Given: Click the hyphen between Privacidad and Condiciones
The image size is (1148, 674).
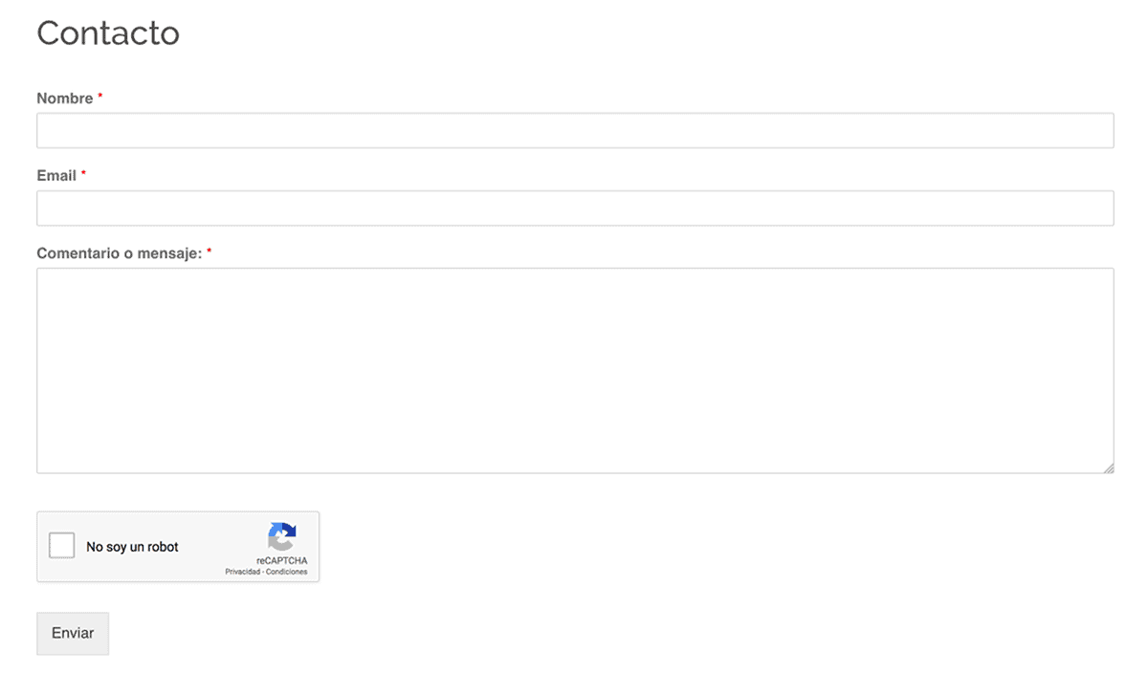Looking at the screenshot, I should tap(263, 572).
